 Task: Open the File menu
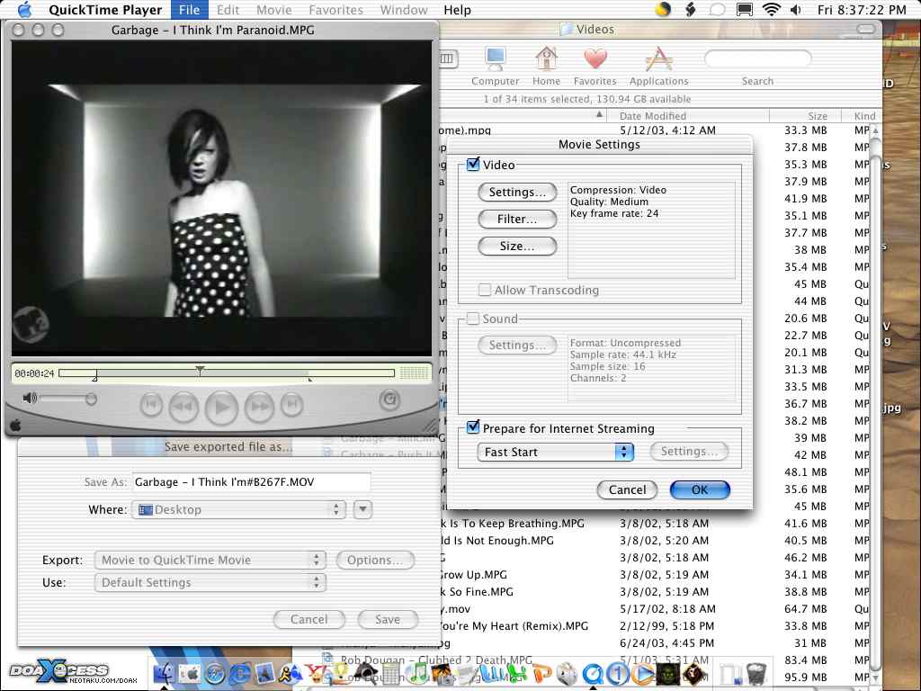[189, 10]
